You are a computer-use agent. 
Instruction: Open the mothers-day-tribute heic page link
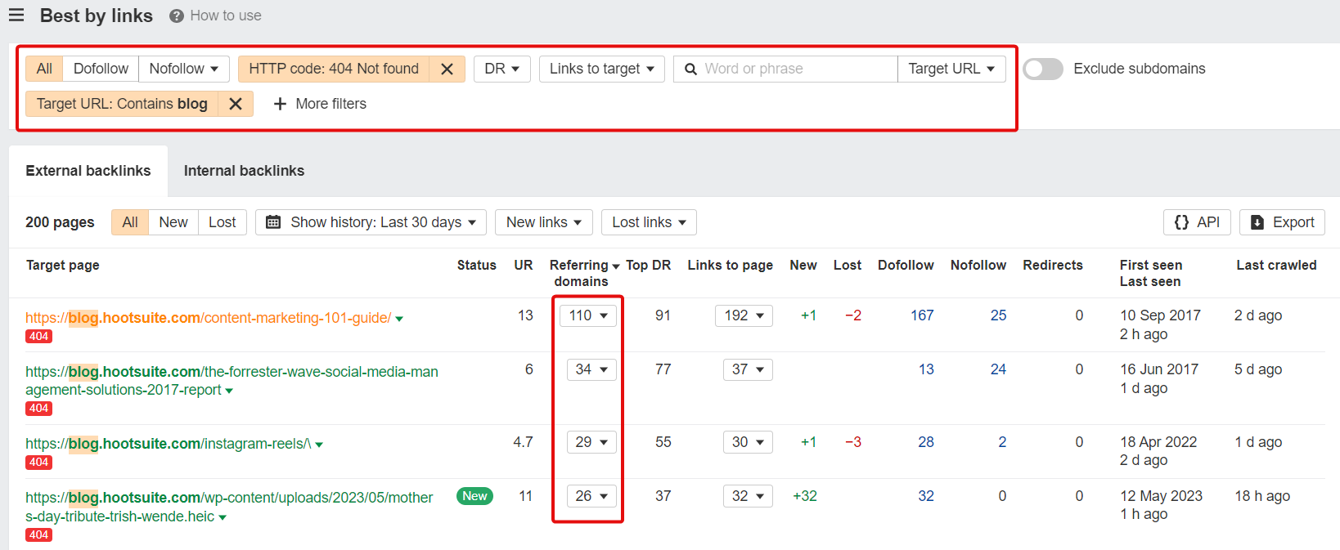point(229,507)
